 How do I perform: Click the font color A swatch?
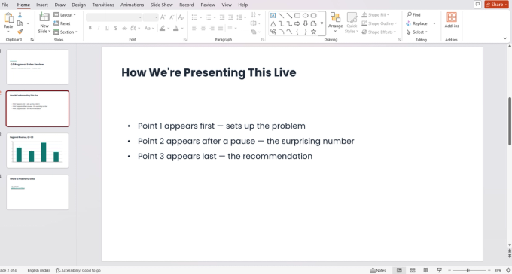[176, 28]
